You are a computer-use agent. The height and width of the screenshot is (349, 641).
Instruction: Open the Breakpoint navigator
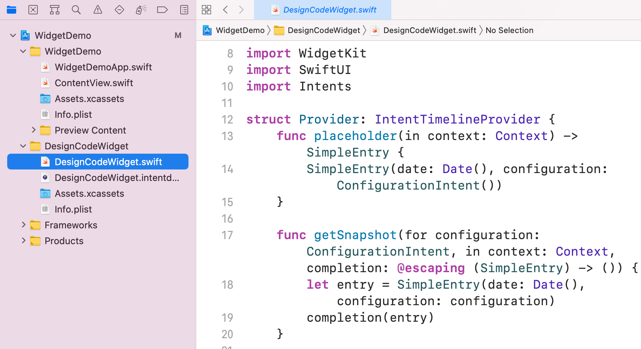coord(163,10)
